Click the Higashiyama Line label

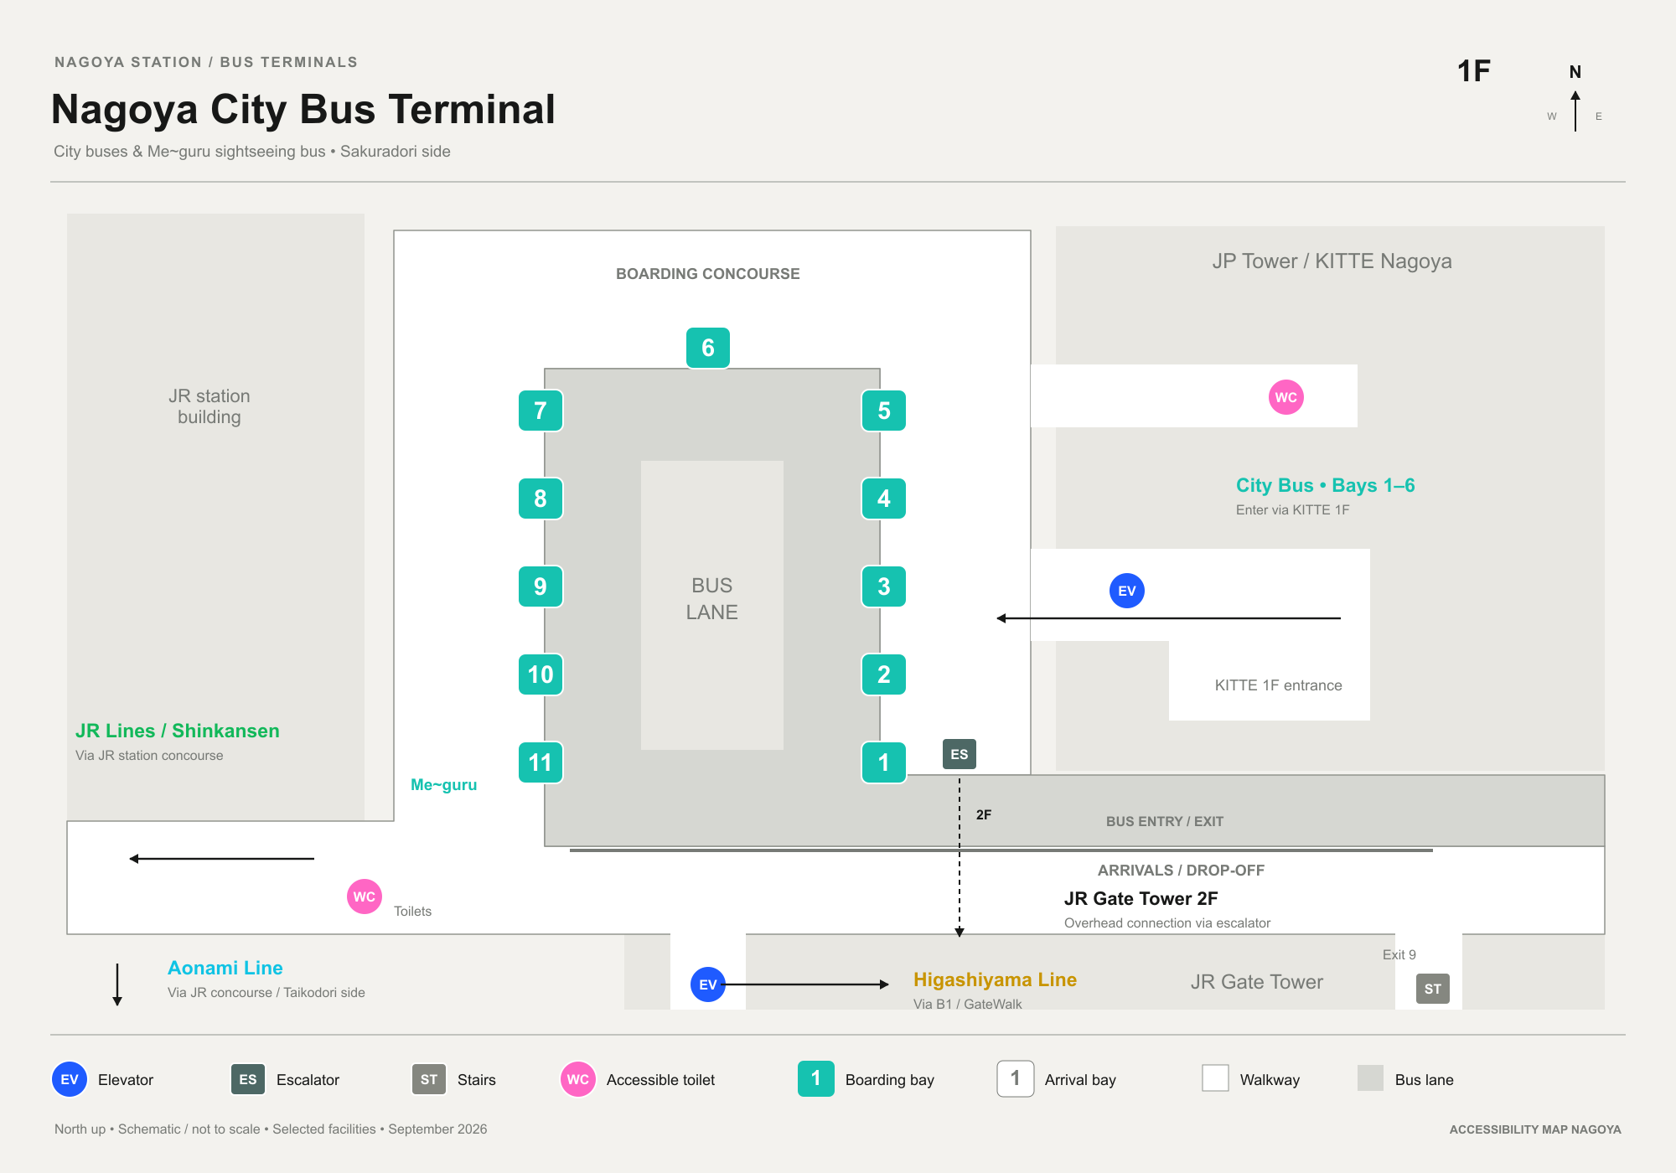(x=995, y=979)
